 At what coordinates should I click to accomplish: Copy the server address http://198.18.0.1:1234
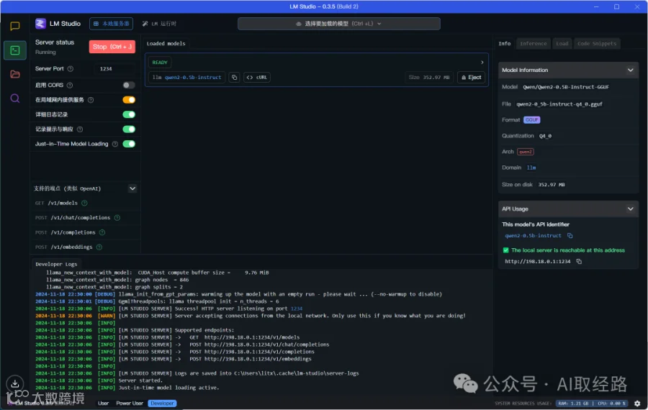point(579,261)
